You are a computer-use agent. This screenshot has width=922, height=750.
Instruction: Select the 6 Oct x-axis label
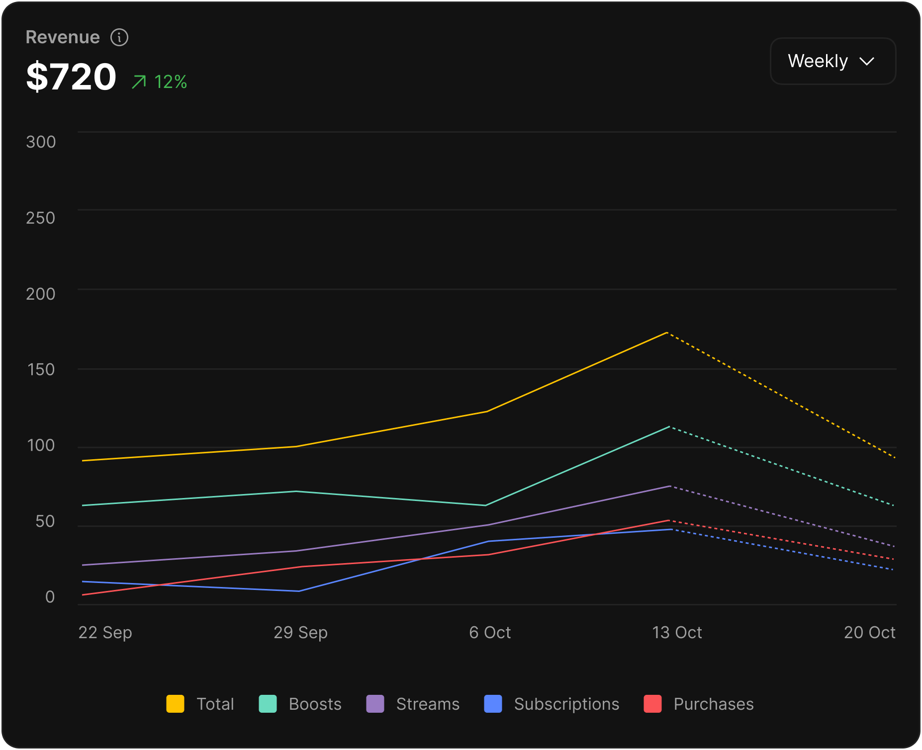pos(490,632)
